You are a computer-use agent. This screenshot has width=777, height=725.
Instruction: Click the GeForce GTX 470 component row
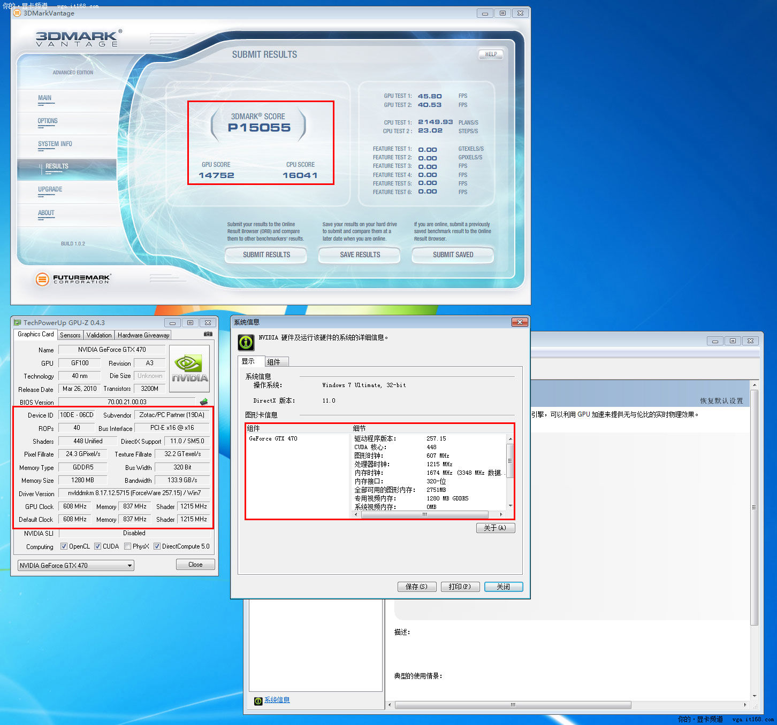(273, 438)
